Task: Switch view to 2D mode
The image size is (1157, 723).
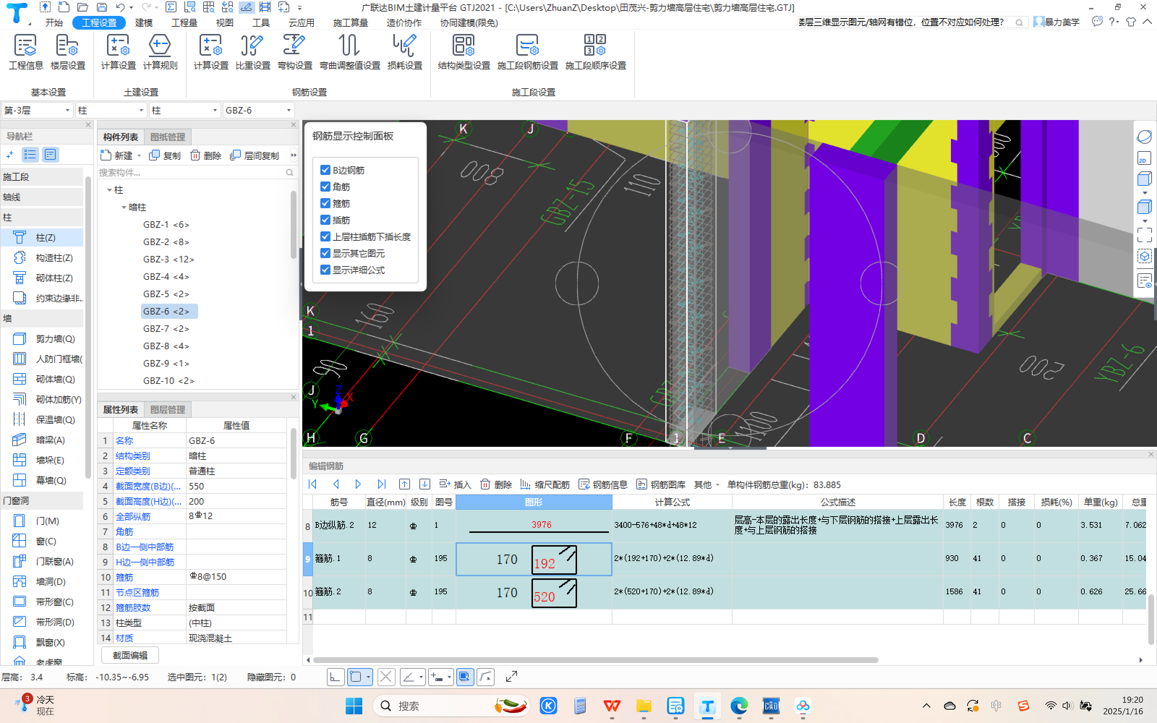Action: click(1144, 158)
